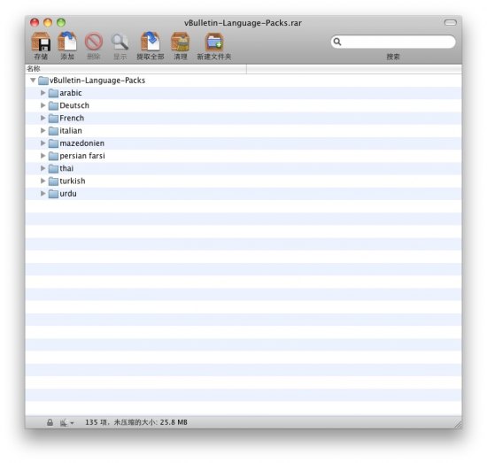Select the arabic folder icon
The width and height of the screenshot is (487, 463).
pyautogui.click(x=53, y=93)
